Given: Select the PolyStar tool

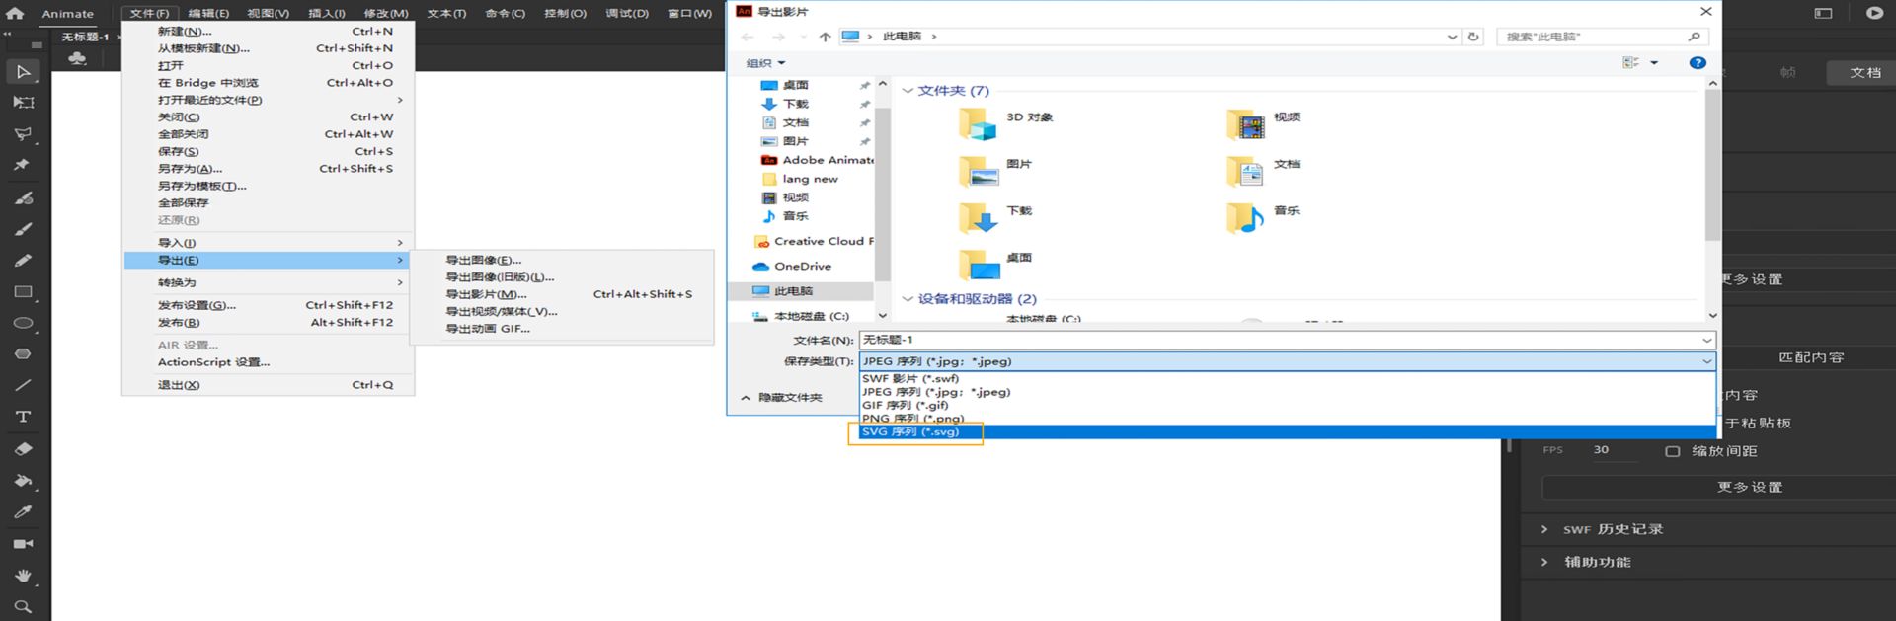Looking at the screenshot, I should pos(23,353).
